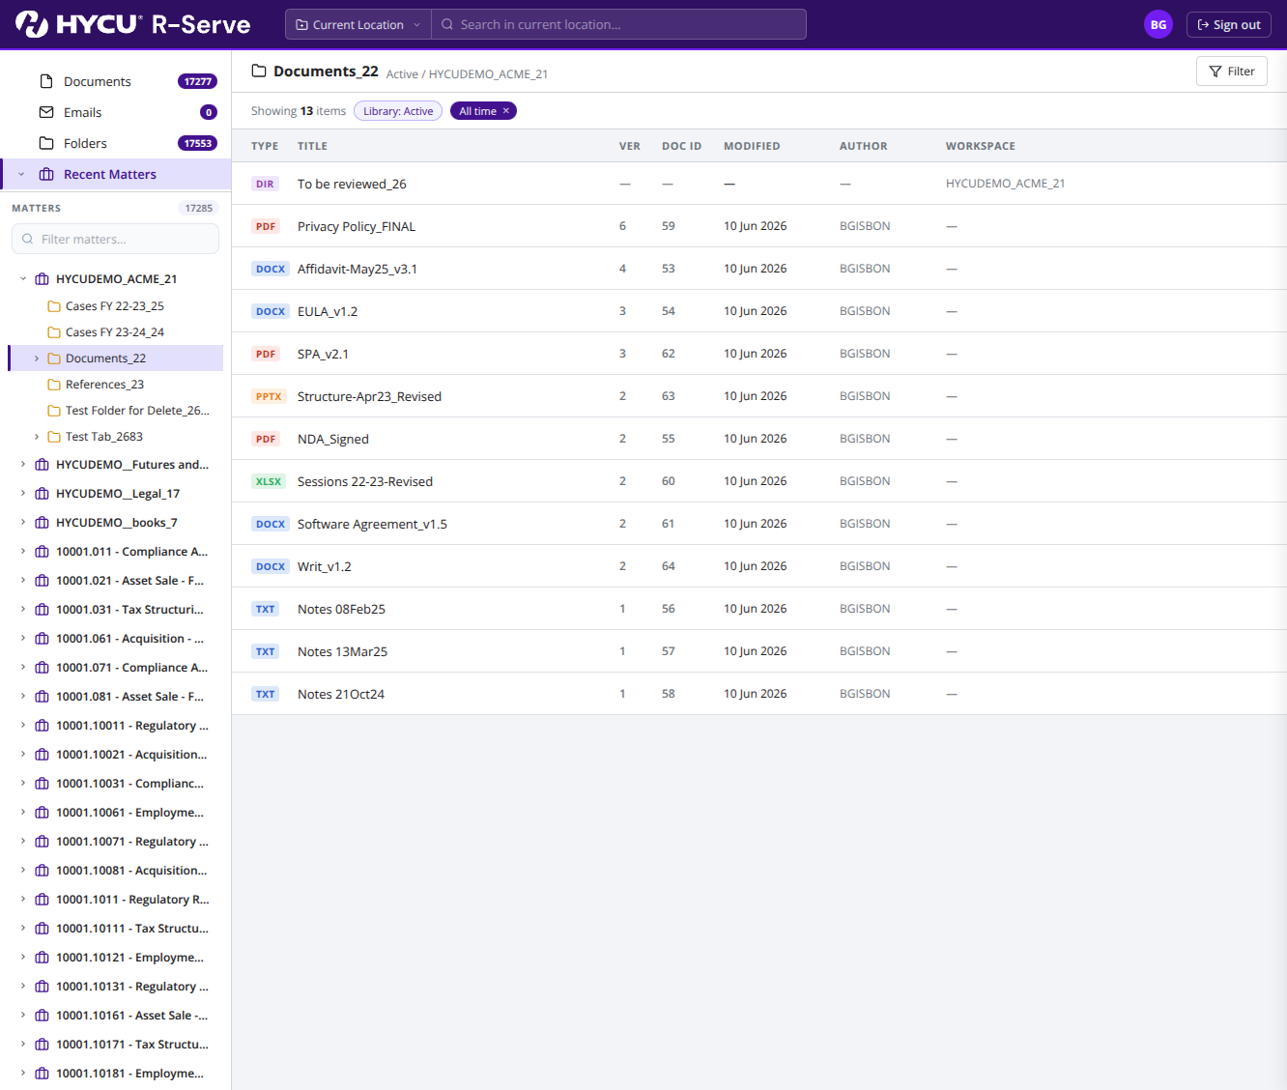Screen dimensions: 1287x1090
Task: Open the BG user avatar
Action: [1158, 25]
